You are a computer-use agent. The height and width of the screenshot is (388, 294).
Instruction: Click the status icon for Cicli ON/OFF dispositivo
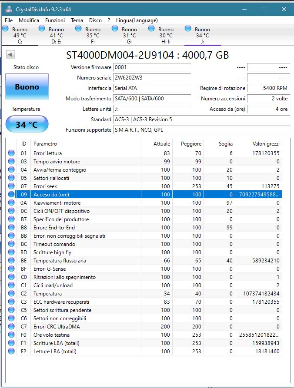click(11, 211)
